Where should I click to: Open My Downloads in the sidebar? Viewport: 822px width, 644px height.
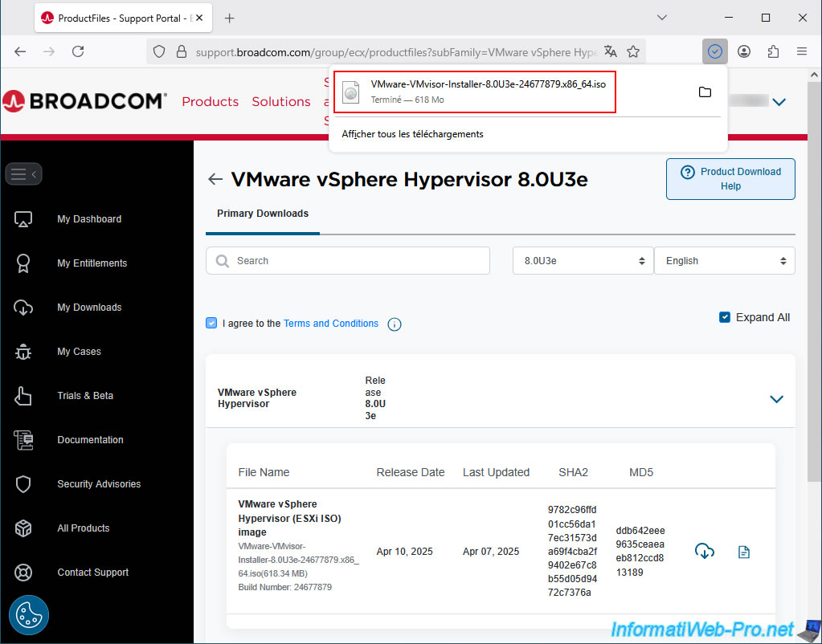(89, 308)
